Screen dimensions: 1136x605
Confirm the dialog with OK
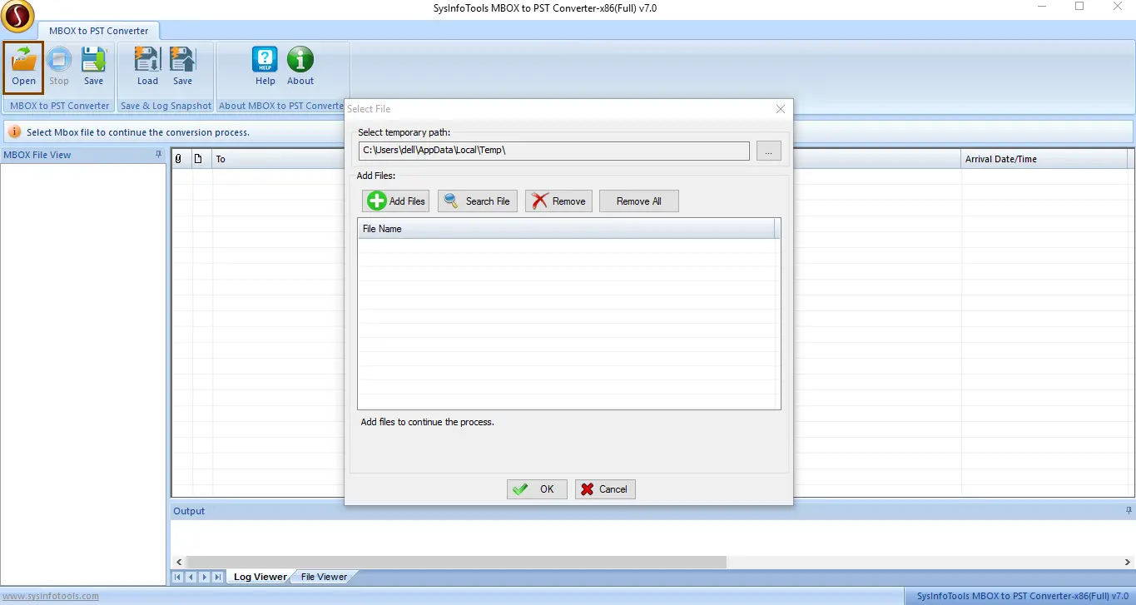click(x=537, y=489)
